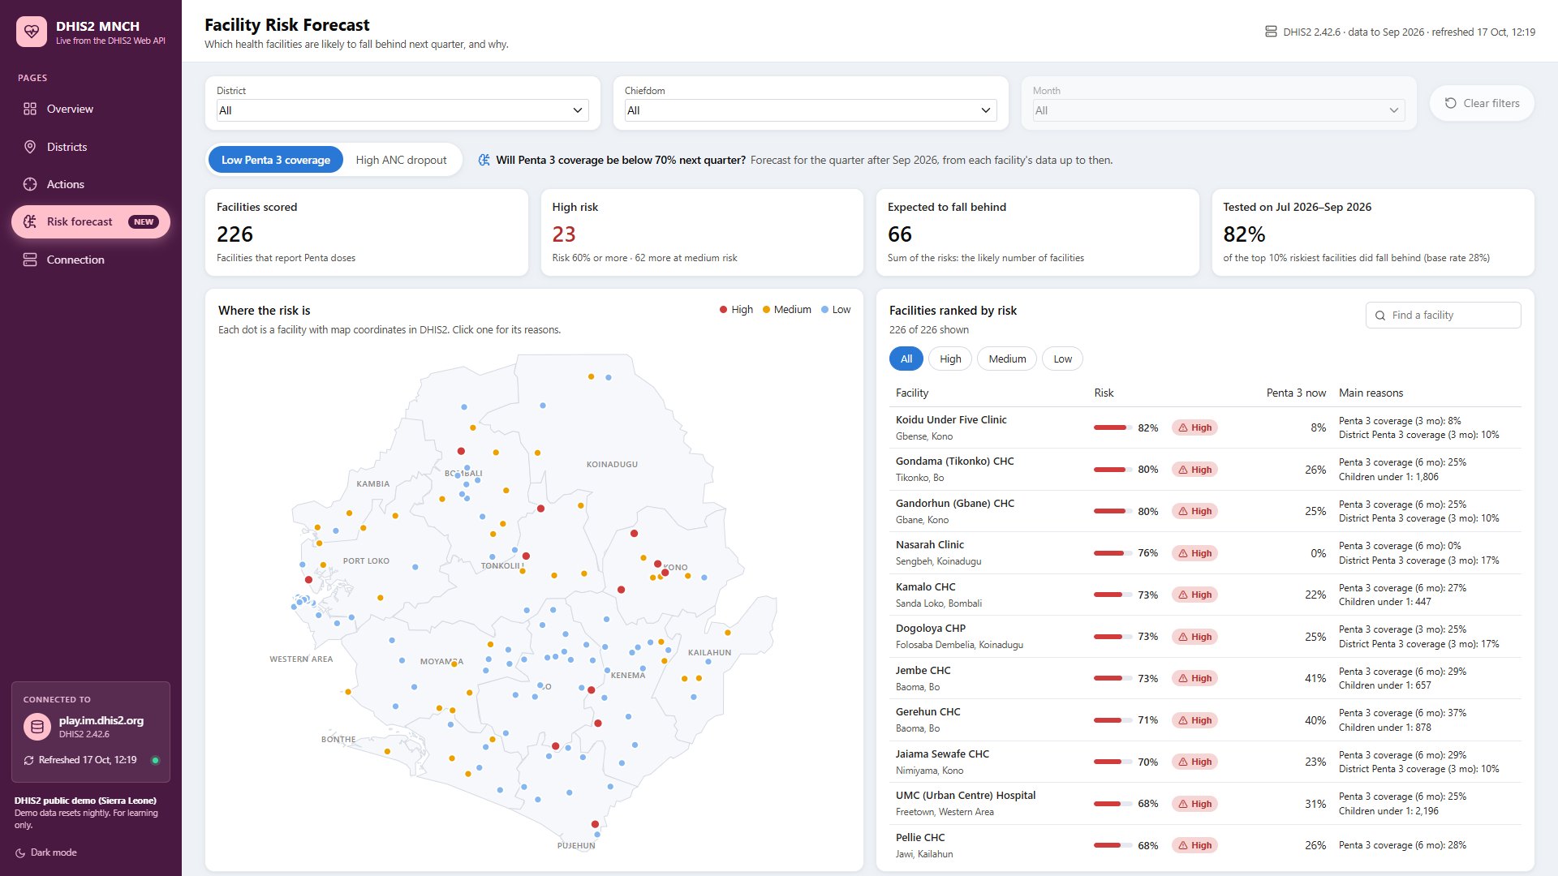This screenshot has width=1558, height=876.
Task: Click the Dark mode moon icon
Action: pos(20,852)
